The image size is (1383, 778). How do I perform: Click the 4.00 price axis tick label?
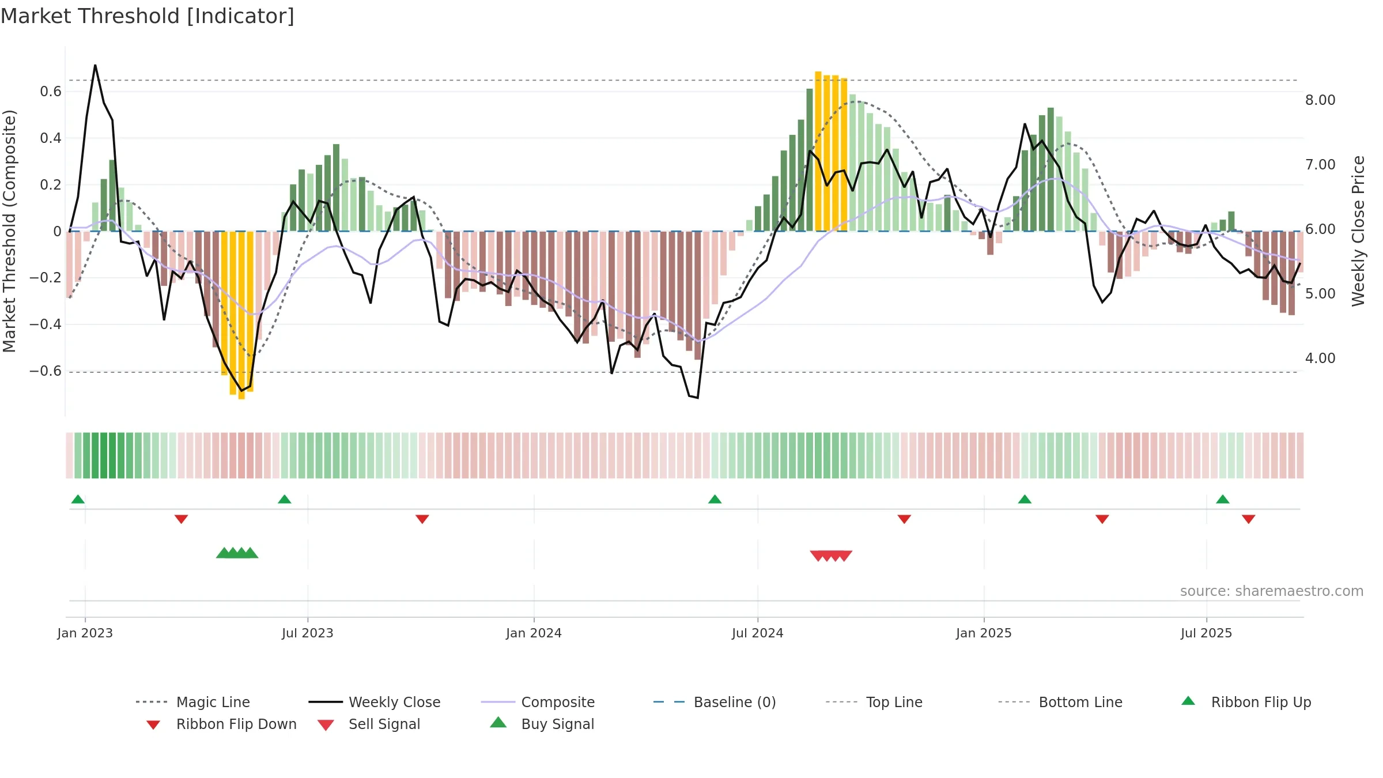(1320, 358)
